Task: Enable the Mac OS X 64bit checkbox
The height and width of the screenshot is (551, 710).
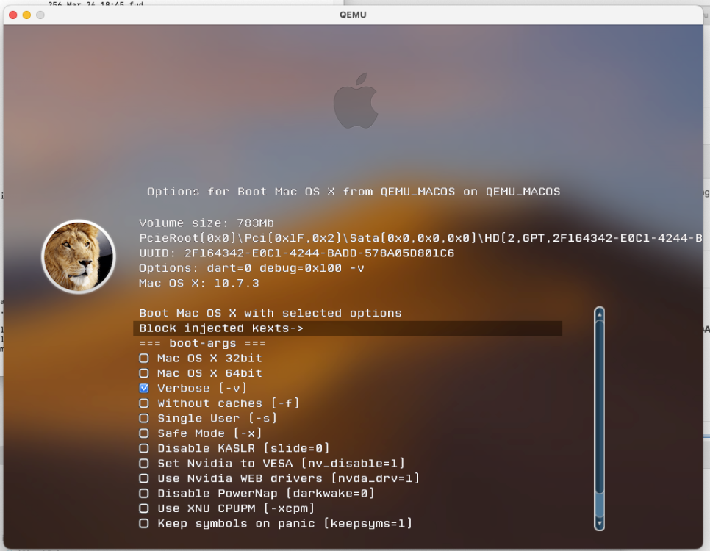Action: 144,373
